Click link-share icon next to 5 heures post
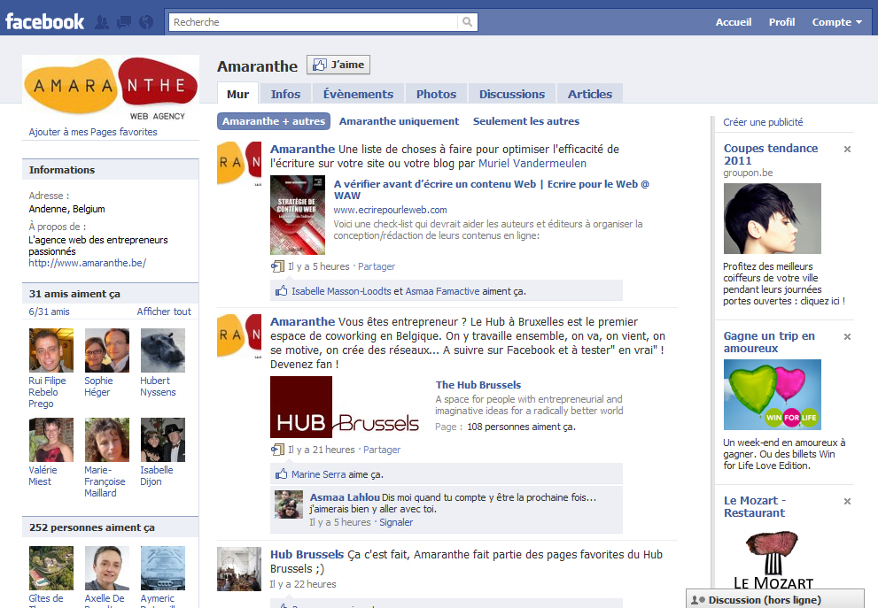 coord(277,266)
